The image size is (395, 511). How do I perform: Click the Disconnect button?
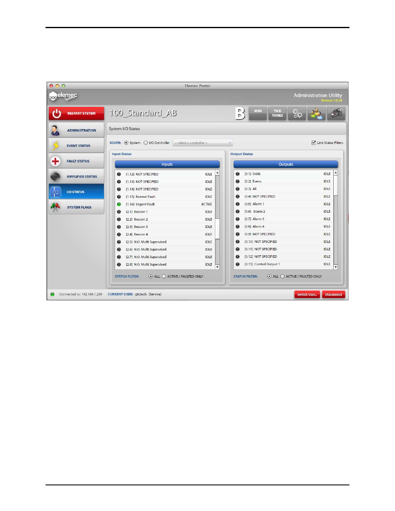click(x=333, y=295)
